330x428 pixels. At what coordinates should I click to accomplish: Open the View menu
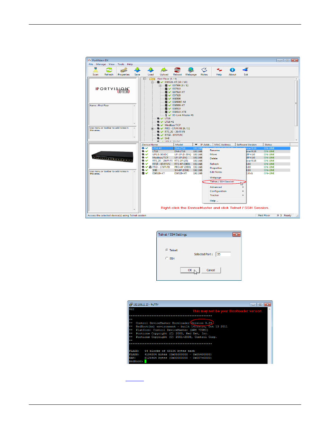111,64
